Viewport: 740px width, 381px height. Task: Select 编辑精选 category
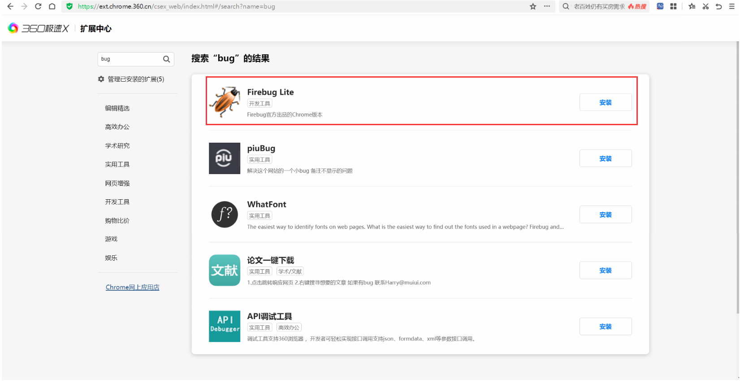click(x=117, y=108)
